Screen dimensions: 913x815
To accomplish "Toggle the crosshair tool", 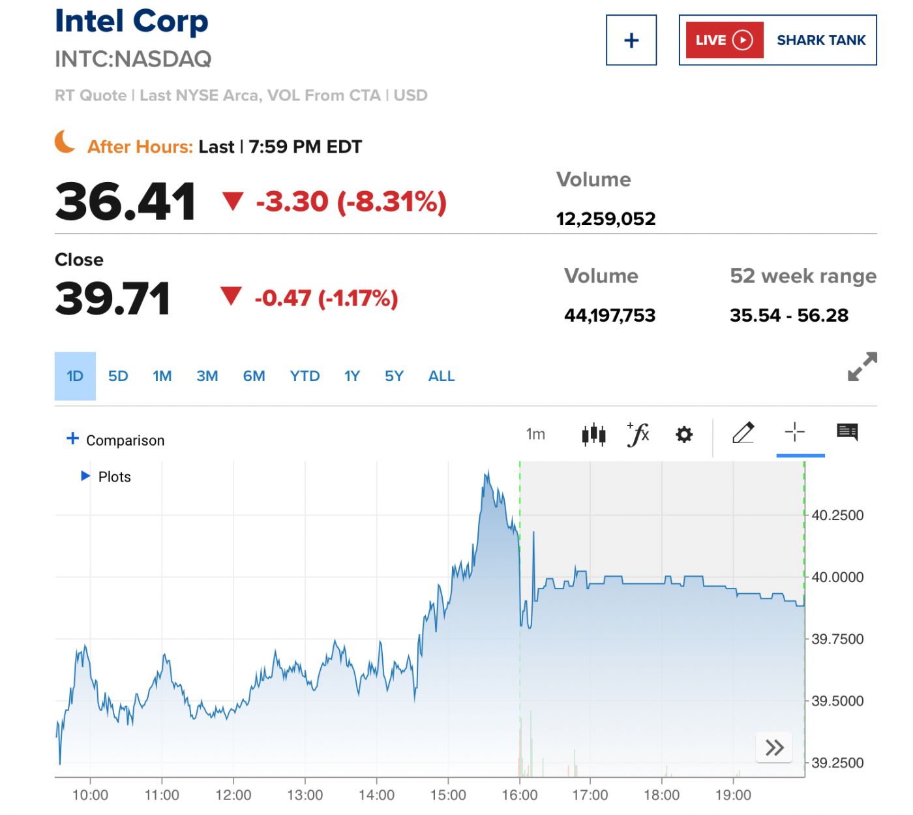I will pyautogui.click(x=794, y=432).
